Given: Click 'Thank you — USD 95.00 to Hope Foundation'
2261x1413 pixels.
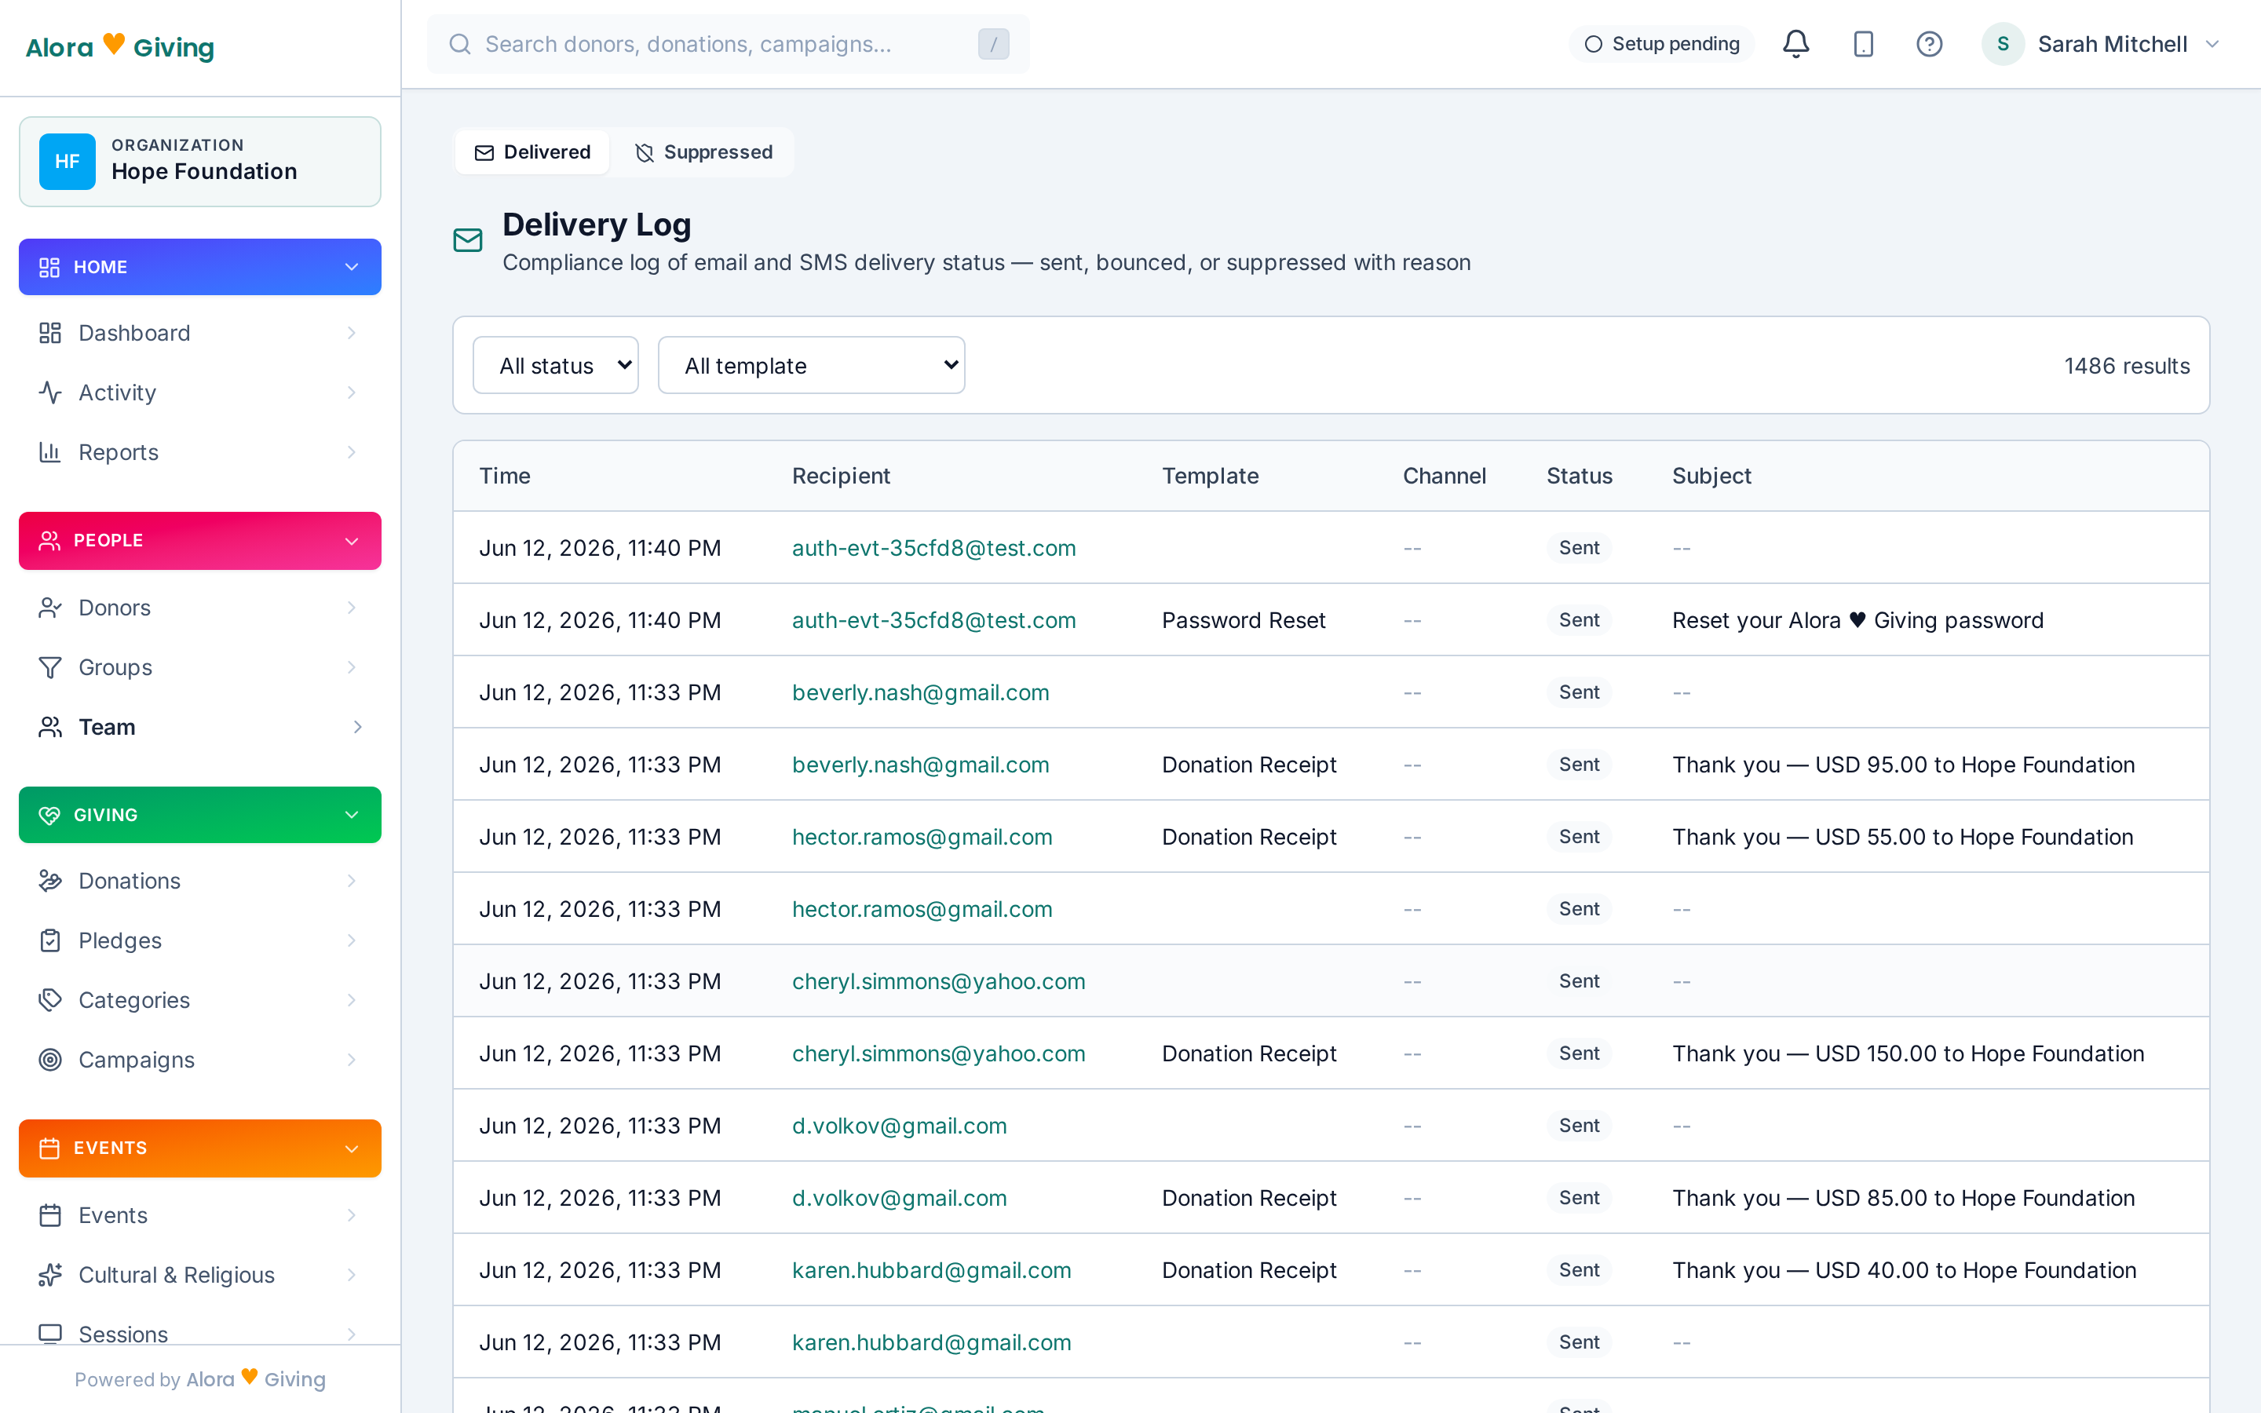Looking at the screenshot, I should (x=1903, y=765).
